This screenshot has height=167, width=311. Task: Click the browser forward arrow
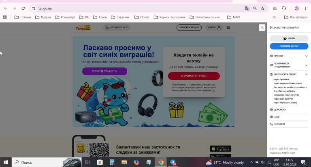14,8
